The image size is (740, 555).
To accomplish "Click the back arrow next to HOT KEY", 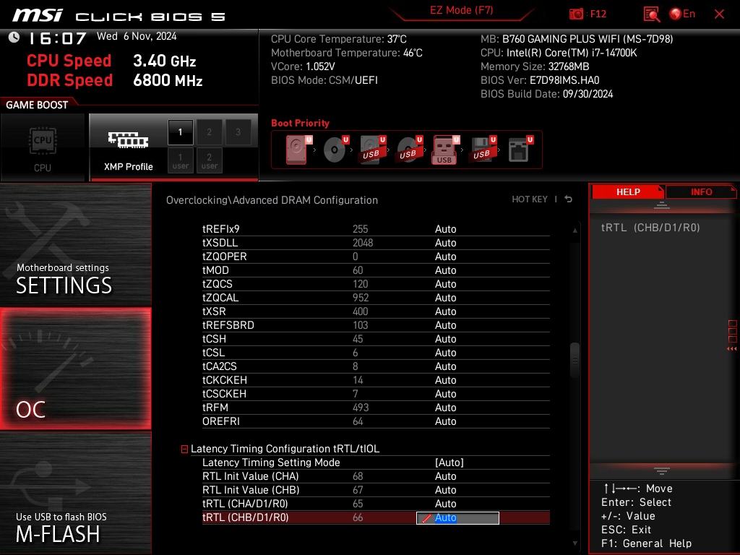I will coord(569,199).
